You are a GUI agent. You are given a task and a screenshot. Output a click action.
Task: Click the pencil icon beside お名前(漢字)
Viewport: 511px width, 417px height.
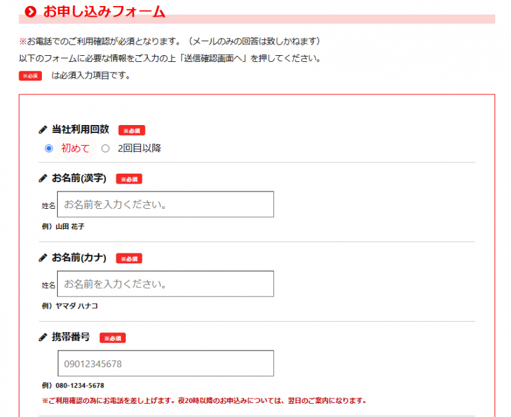click(x=43, y=178)
